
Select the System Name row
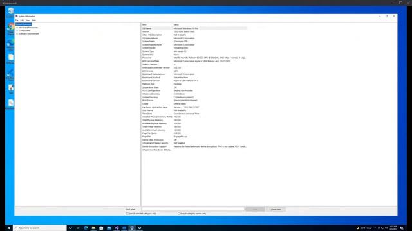[194, 41]
